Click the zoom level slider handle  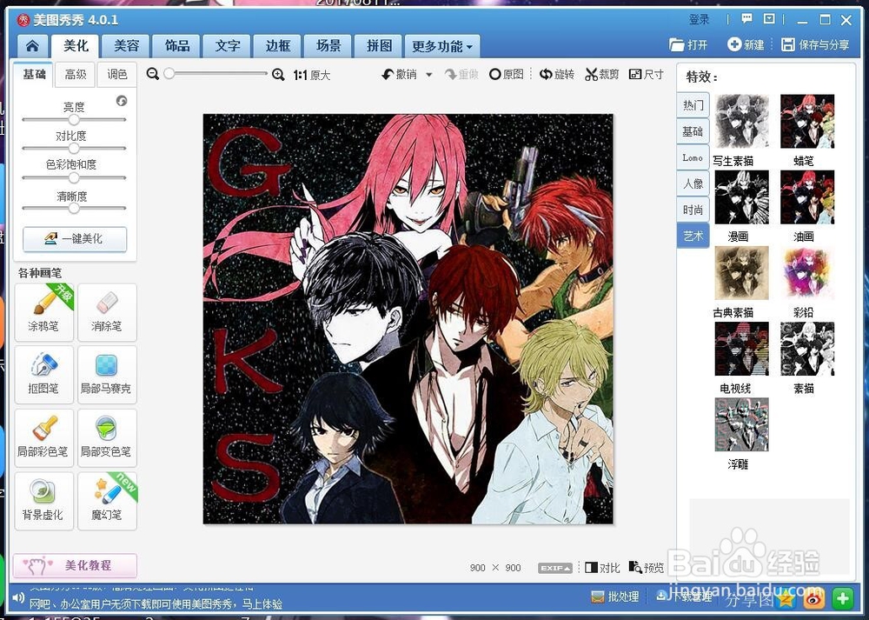(x=169, y=73)
